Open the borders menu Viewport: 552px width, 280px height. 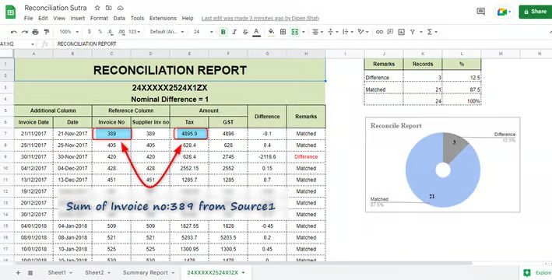pos(283,32)
